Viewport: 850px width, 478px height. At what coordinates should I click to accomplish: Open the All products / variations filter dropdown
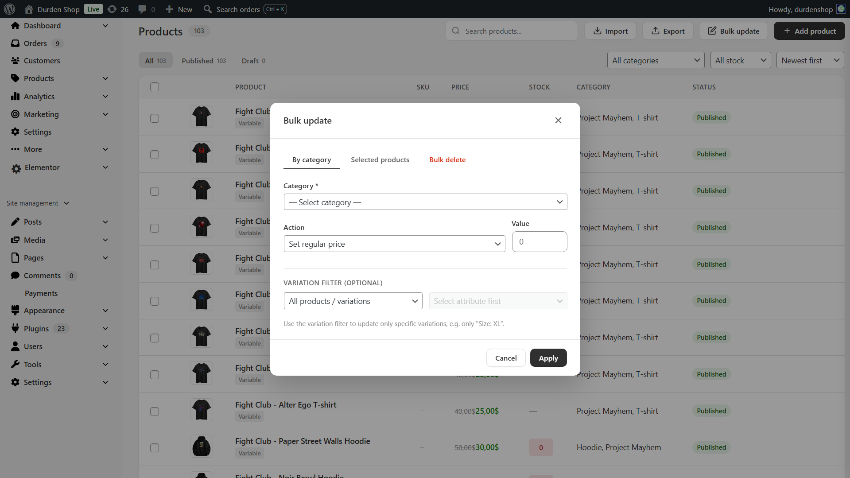(353, 301)
